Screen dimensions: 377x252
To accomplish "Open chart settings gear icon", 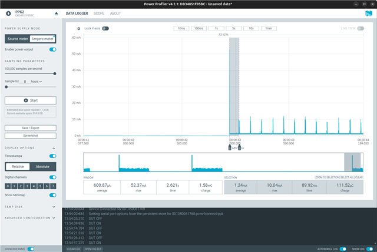I will tap(78, 29).
